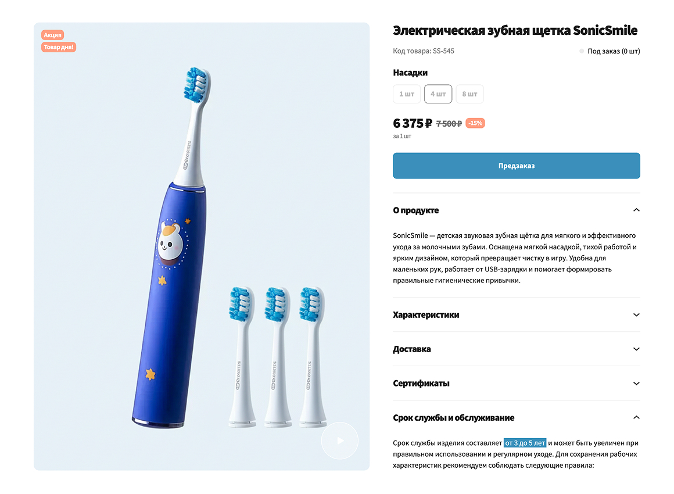This screenshot has height=494, width=674.
Task: Keep 4 шт option selected
Action: (438, 94)
